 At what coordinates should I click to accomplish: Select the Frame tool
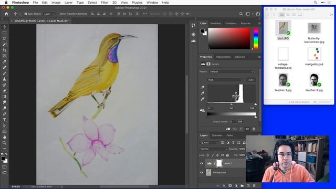(x=4, y=56)
